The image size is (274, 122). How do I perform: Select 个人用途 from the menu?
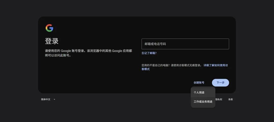[x=203, y=93]
